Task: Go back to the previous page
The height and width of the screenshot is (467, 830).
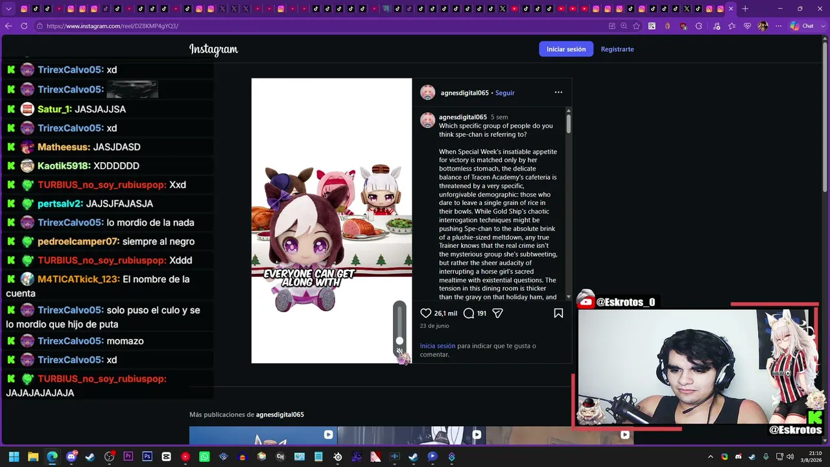Action: [8, 26]
